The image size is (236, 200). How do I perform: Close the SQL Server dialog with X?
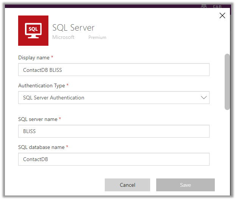tap(222, 16)
